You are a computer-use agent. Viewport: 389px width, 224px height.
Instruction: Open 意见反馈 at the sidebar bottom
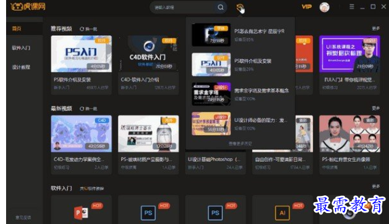(23, 217)
